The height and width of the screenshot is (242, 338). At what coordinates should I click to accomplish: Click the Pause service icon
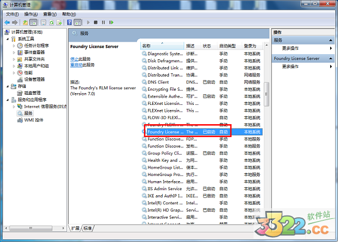pyautogui.click(x=104, y=22)
